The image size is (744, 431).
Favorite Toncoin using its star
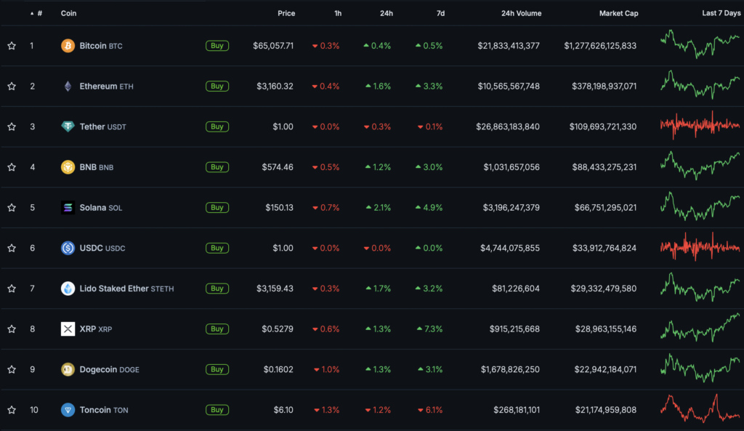click(12, 410)
